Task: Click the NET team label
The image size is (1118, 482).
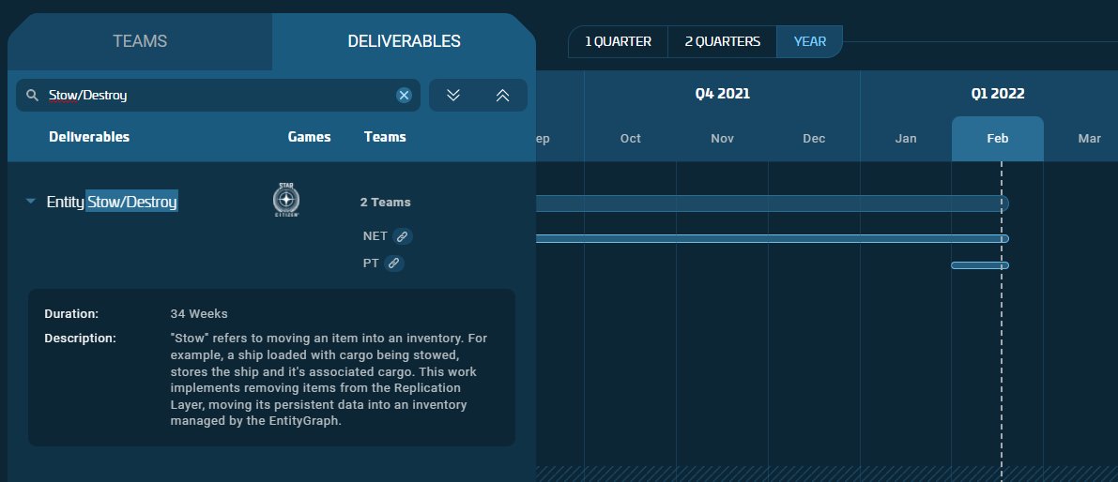Action: (375, 236)
